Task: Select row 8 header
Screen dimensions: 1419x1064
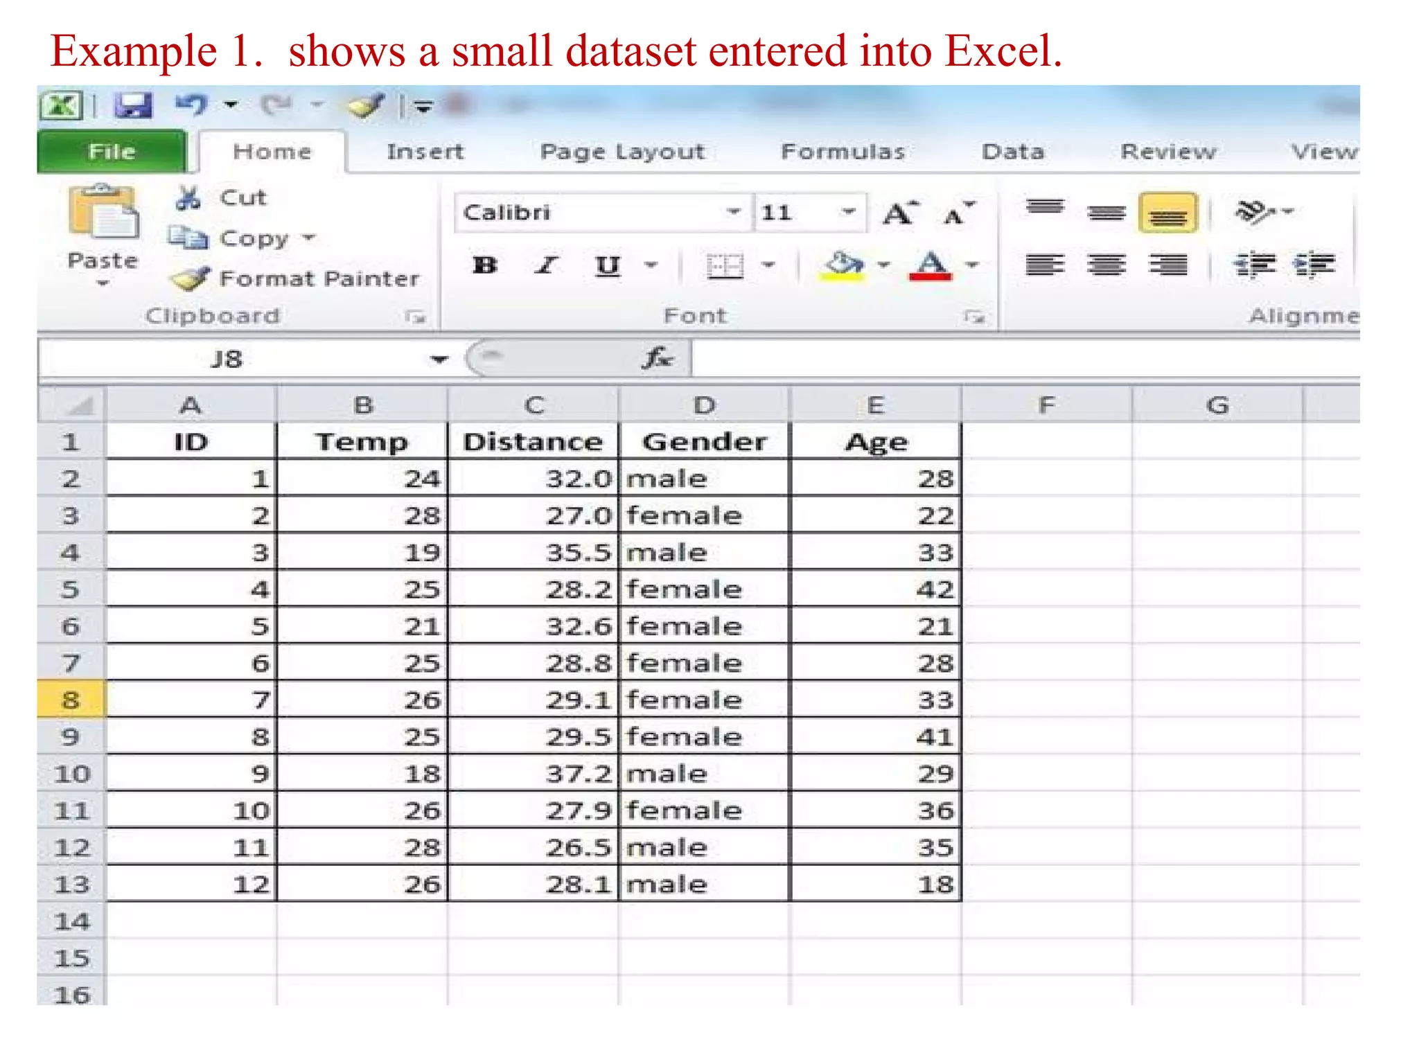Action: [71, 700]
